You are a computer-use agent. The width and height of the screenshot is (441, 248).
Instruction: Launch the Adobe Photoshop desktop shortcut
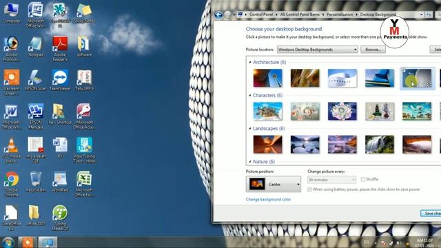coord(12,49)
